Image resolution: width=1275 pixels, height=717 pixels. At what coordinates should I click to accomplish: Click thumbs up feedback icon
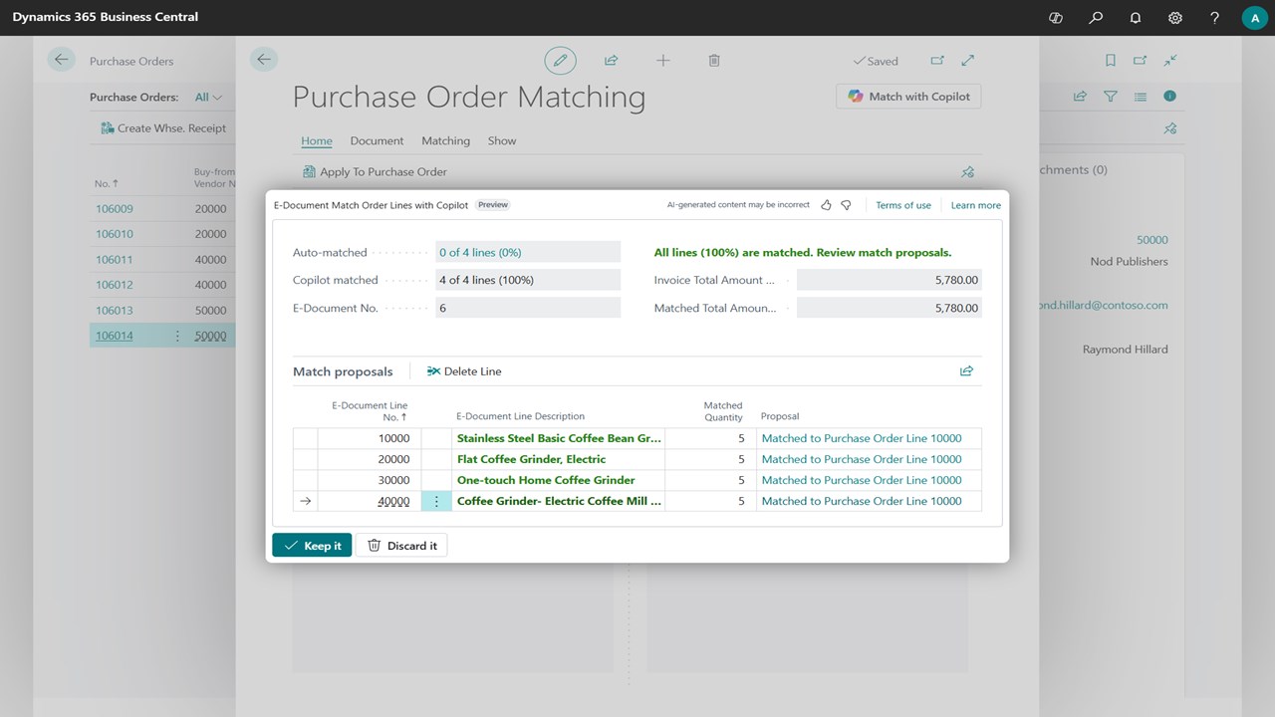[x=826, y=205]
